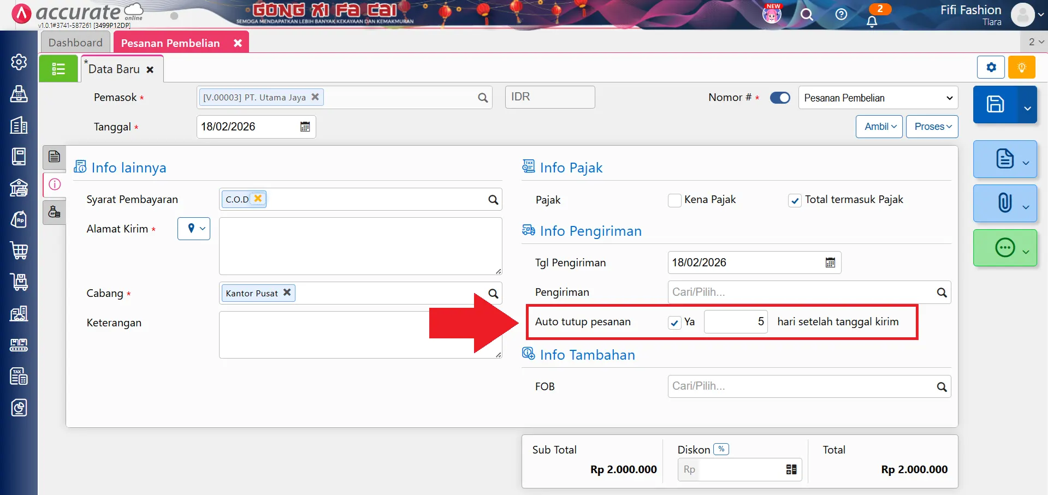Open the help question mark icon

tap(841, 15)
